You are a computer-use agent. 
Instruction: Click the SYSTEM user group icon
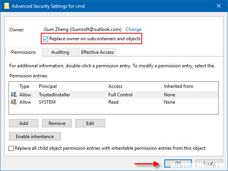[14, 102]
